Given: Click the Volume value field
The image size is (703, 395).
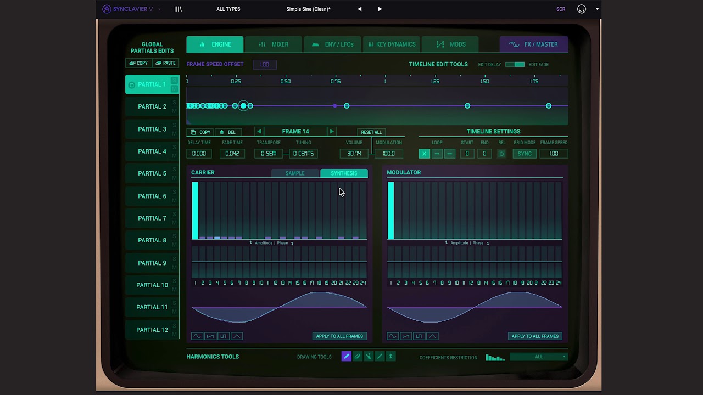Looking at the screenshot, I should [354, 154].
